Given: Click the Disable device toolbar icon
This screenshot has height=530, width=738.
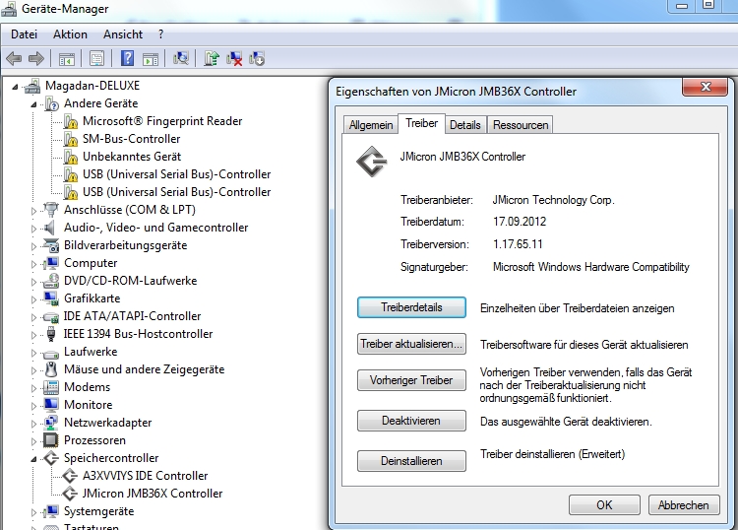Looking at the screenshot, I should pos(257,59).
